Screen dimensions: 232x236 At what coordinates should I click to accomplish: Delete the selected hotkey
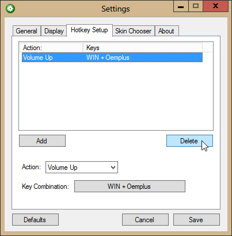pyautogui.click(x=189, y=141)
